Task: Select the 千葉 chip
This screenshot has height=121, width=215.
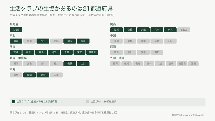Action: click(67, 52)
